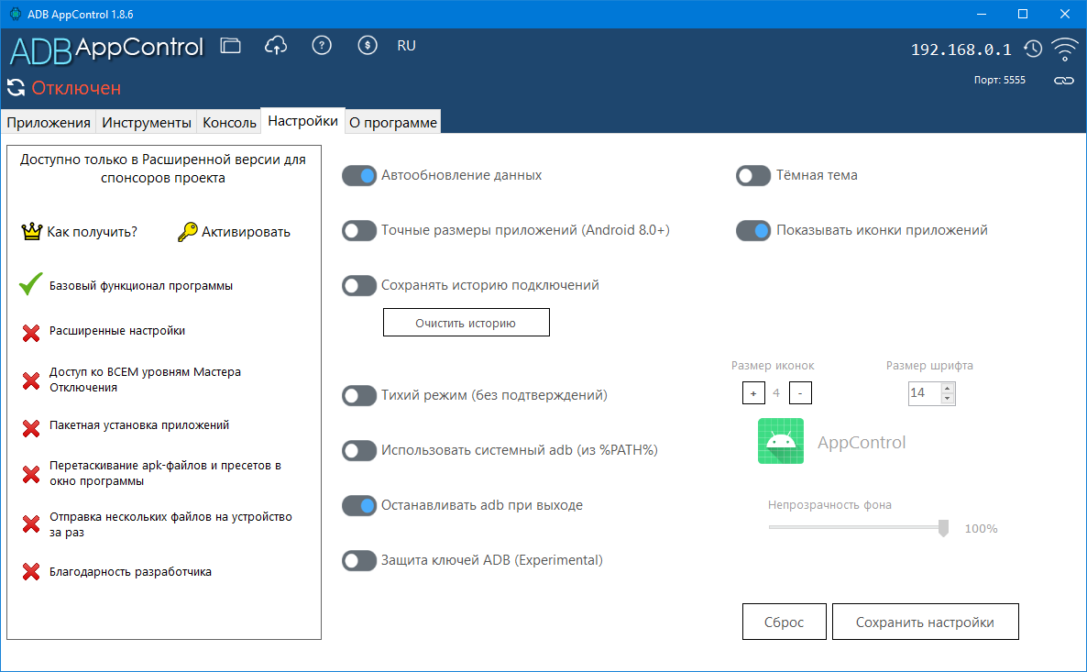1087x672 pixels.
Task: Open connection history clock icon
Action: tap(1033, 49)
